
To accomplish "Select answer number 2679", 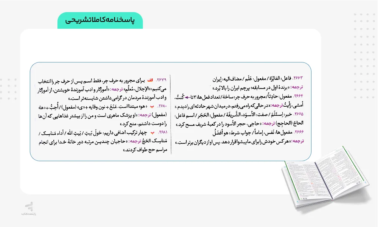I will pyautogui.click(x=161, y=81).
